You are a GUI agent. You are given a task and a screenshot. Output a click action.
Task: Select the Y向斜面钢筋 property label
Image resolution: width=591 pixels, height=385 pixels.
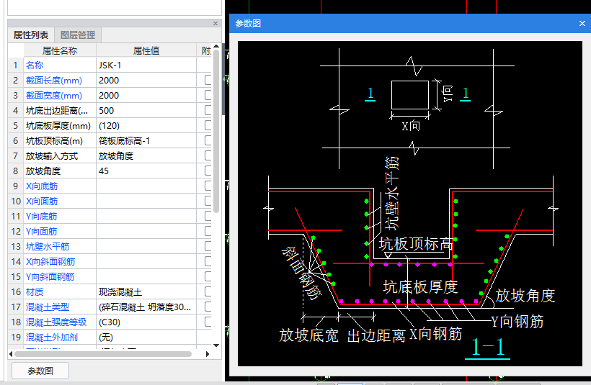[x=50, y=276]
